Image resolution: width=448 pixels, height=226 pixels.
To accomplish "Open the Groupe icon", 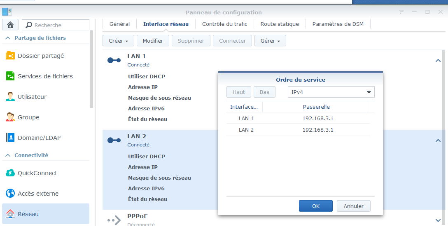I will pos(10,117).
